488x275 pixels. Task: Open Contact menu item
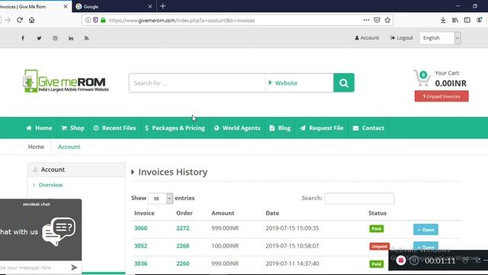[x=368, y=128]
